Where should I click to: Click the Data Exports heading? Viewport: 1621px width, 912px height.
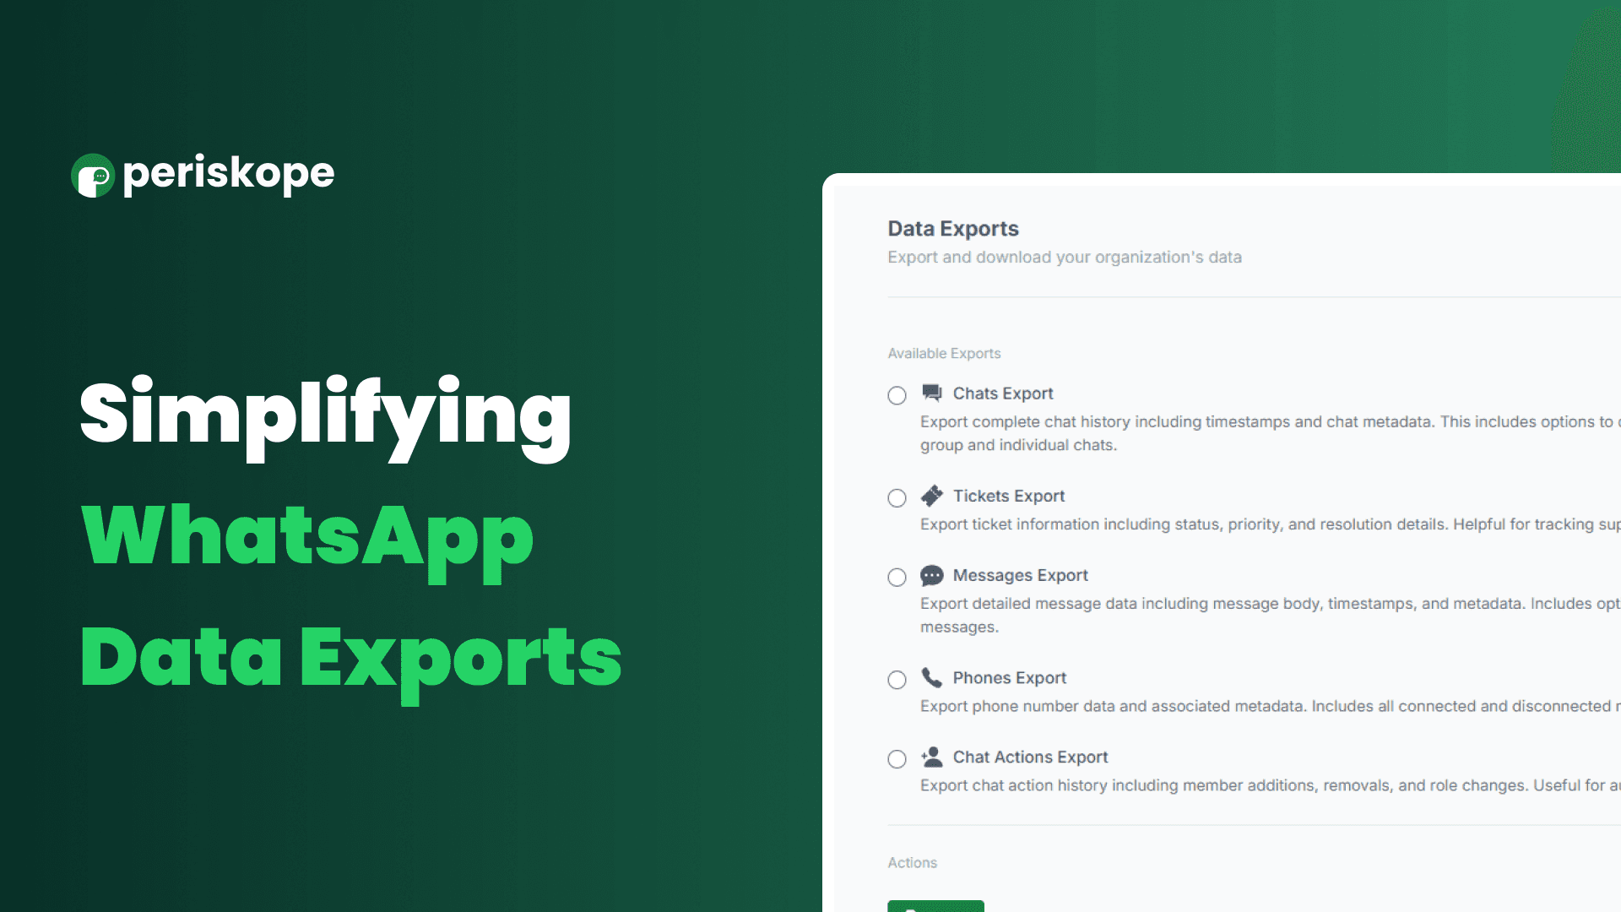point(953,229)
